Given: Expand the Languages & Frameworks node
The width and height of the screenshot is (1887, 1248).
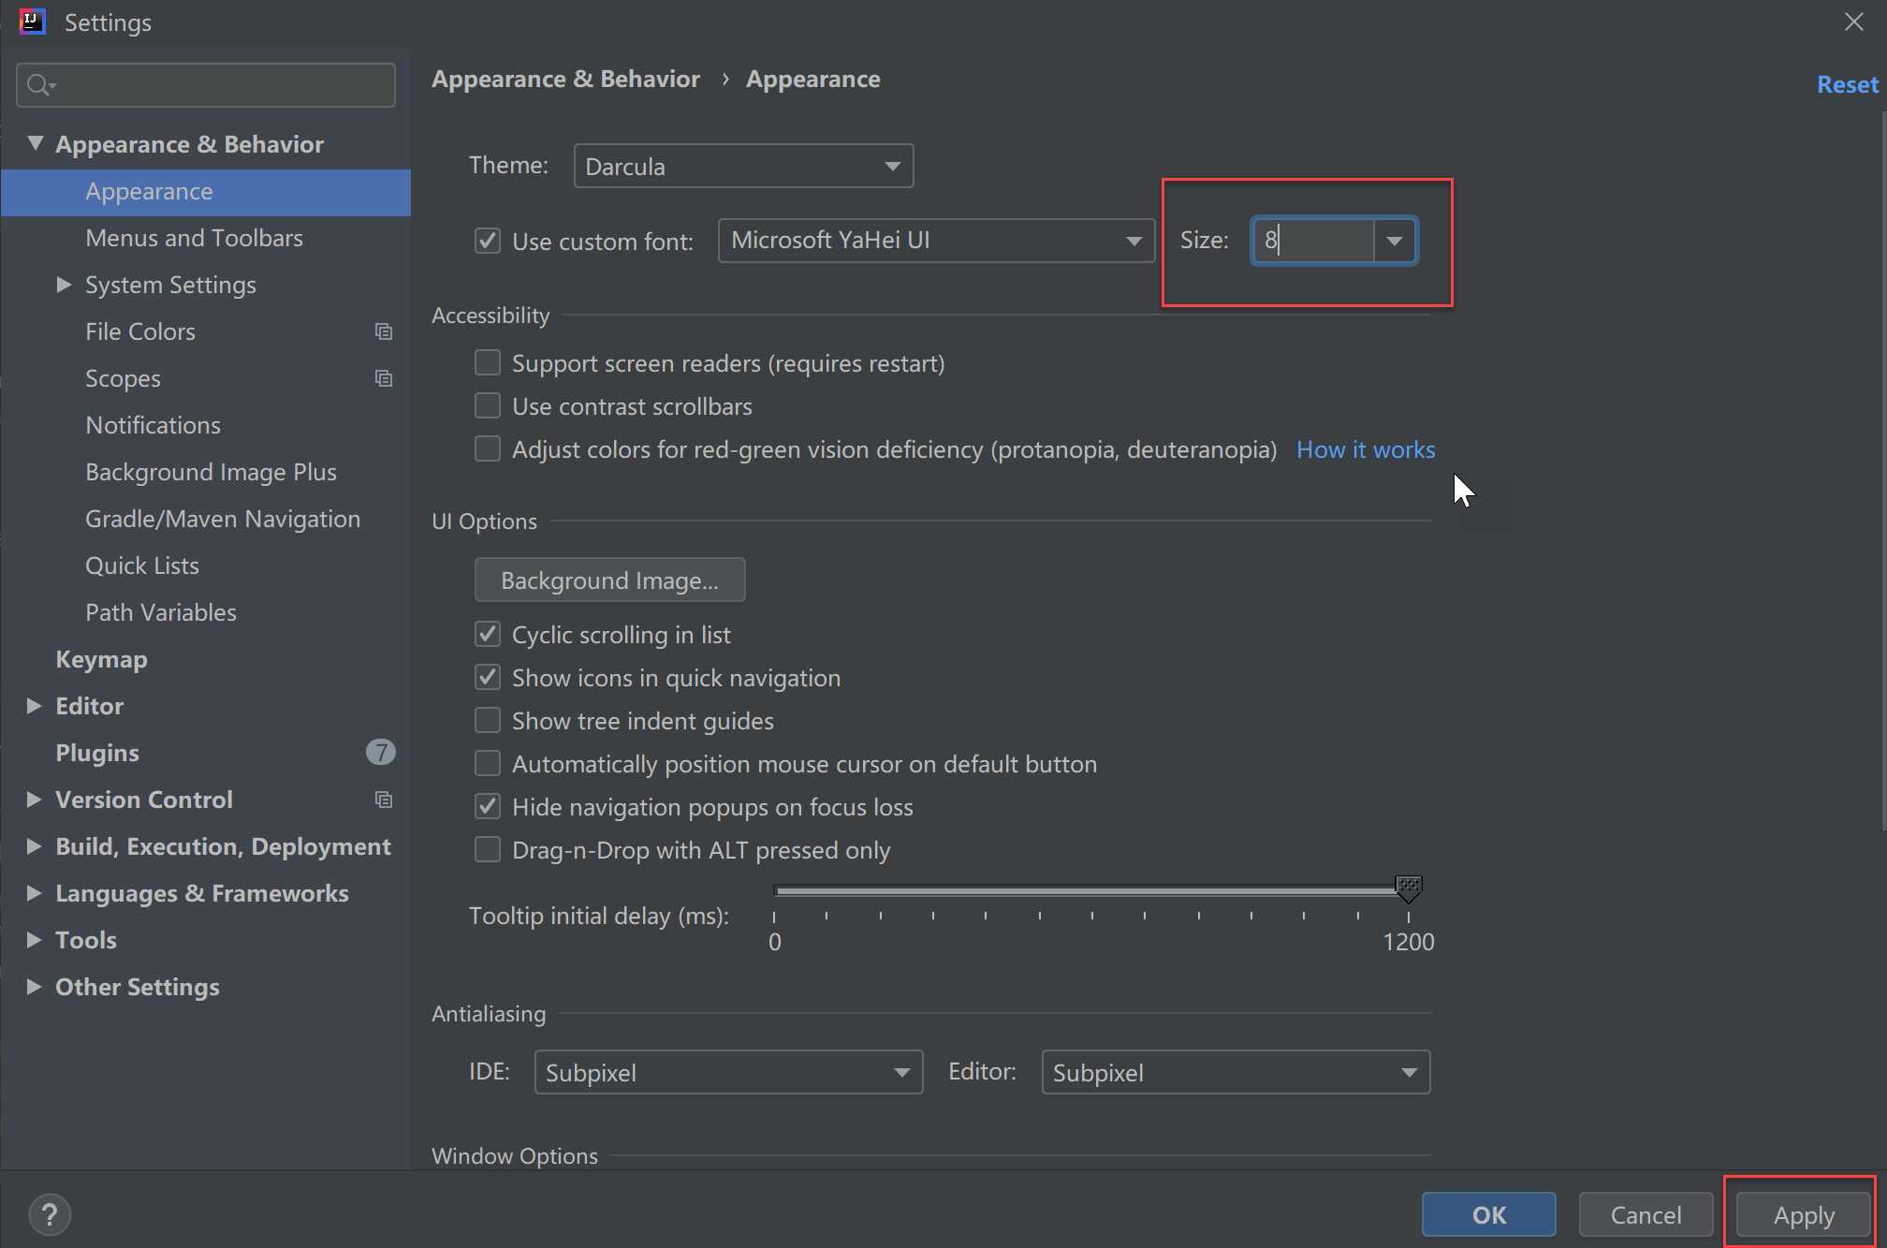Looking at the screenshot, I should [x=34, y=892].
